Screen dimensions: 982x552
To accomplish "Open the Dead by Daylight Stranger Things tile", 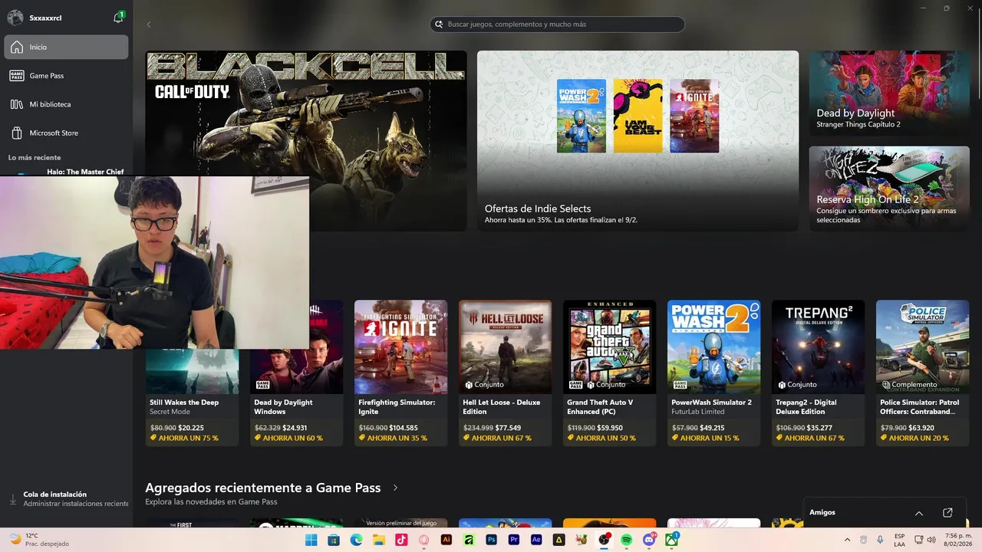I will (889, 93).
